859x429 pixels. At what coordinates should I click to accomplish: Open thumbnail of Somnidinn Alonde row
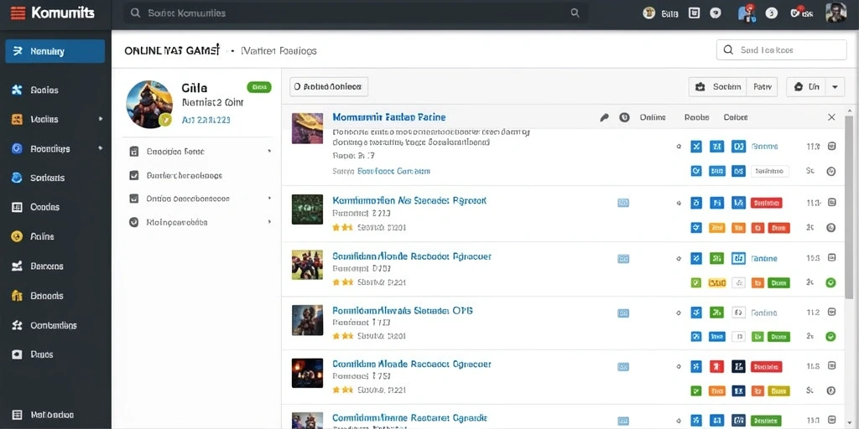click(307, 265)
